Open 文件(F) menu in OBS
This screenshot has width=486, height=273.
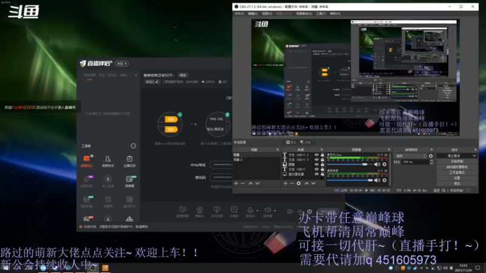click(x=239, y=13)
